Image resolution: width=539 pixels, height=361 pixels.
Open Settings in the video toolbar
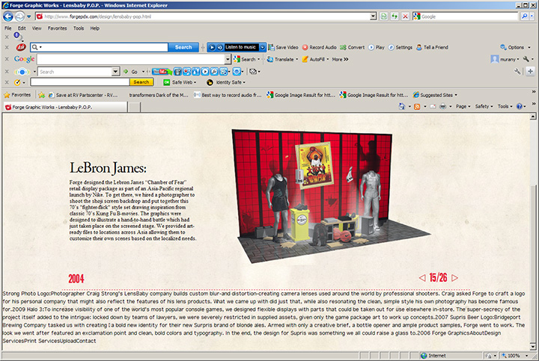[401, 47]
